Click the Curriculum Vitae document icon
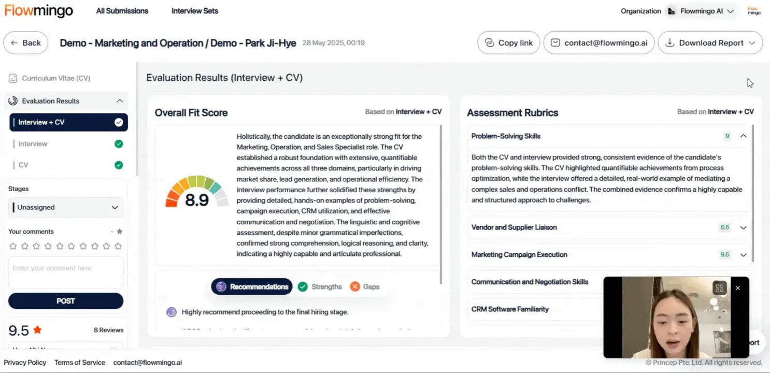 [13, 78]
